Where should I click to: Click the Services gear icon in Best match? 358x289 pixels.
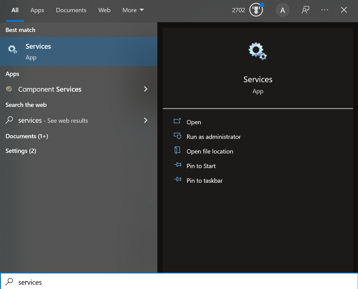(12, 49)
